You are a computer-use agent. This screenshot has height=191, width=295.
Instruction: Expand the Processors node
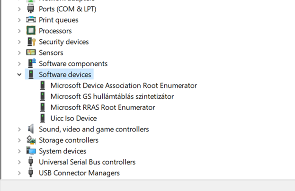pos(19,31)
